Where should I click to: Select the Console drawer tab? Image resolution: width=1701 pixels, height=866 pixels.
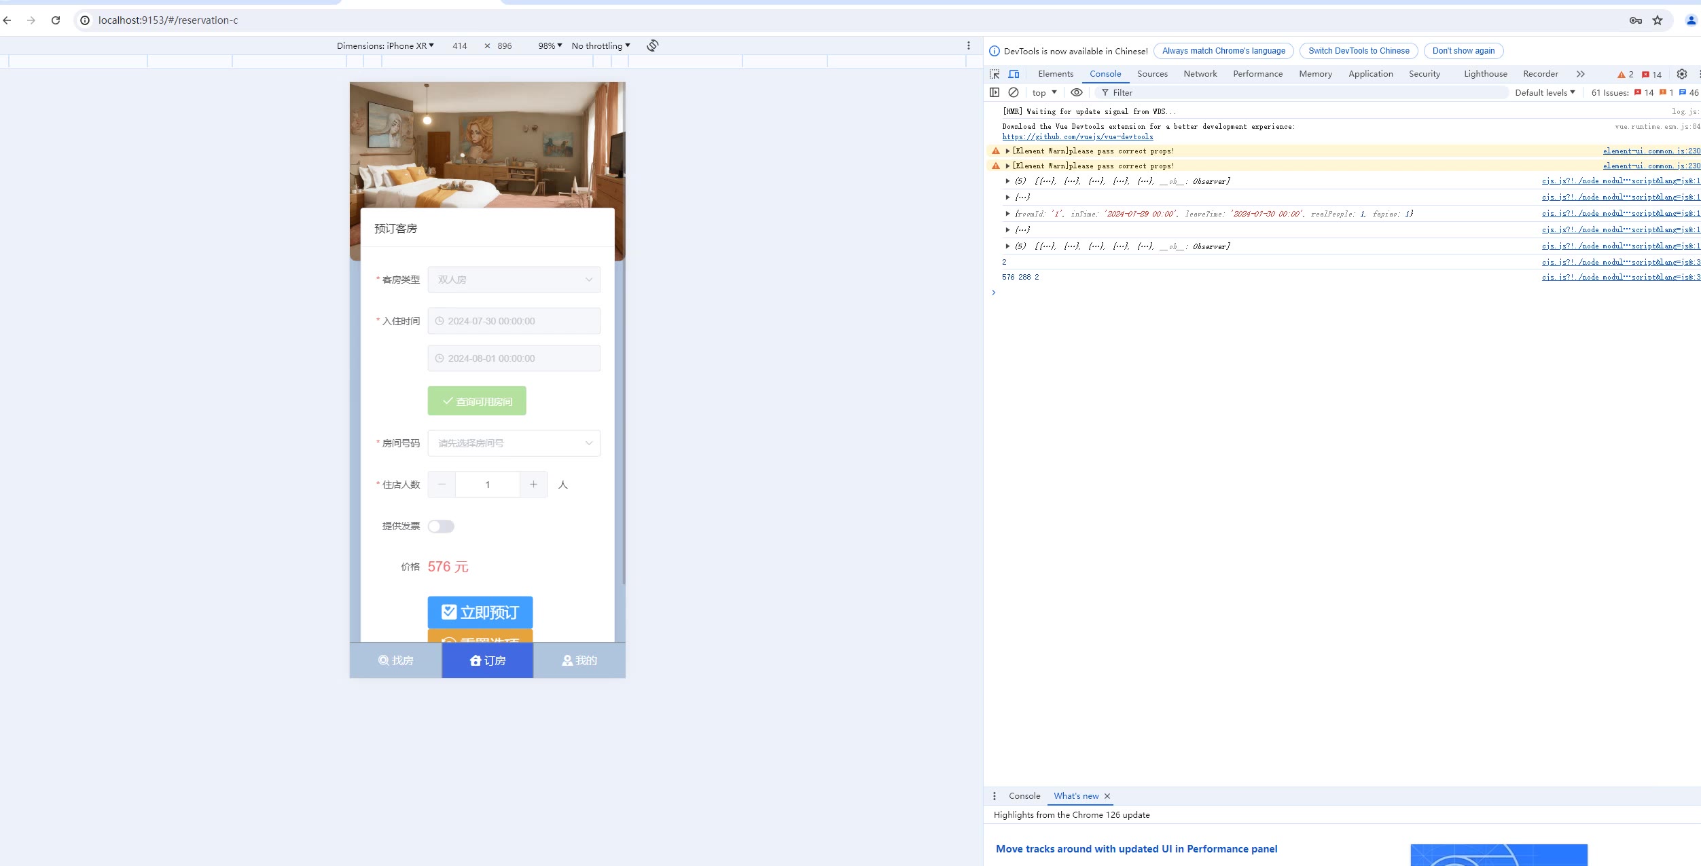point(1024,796)
